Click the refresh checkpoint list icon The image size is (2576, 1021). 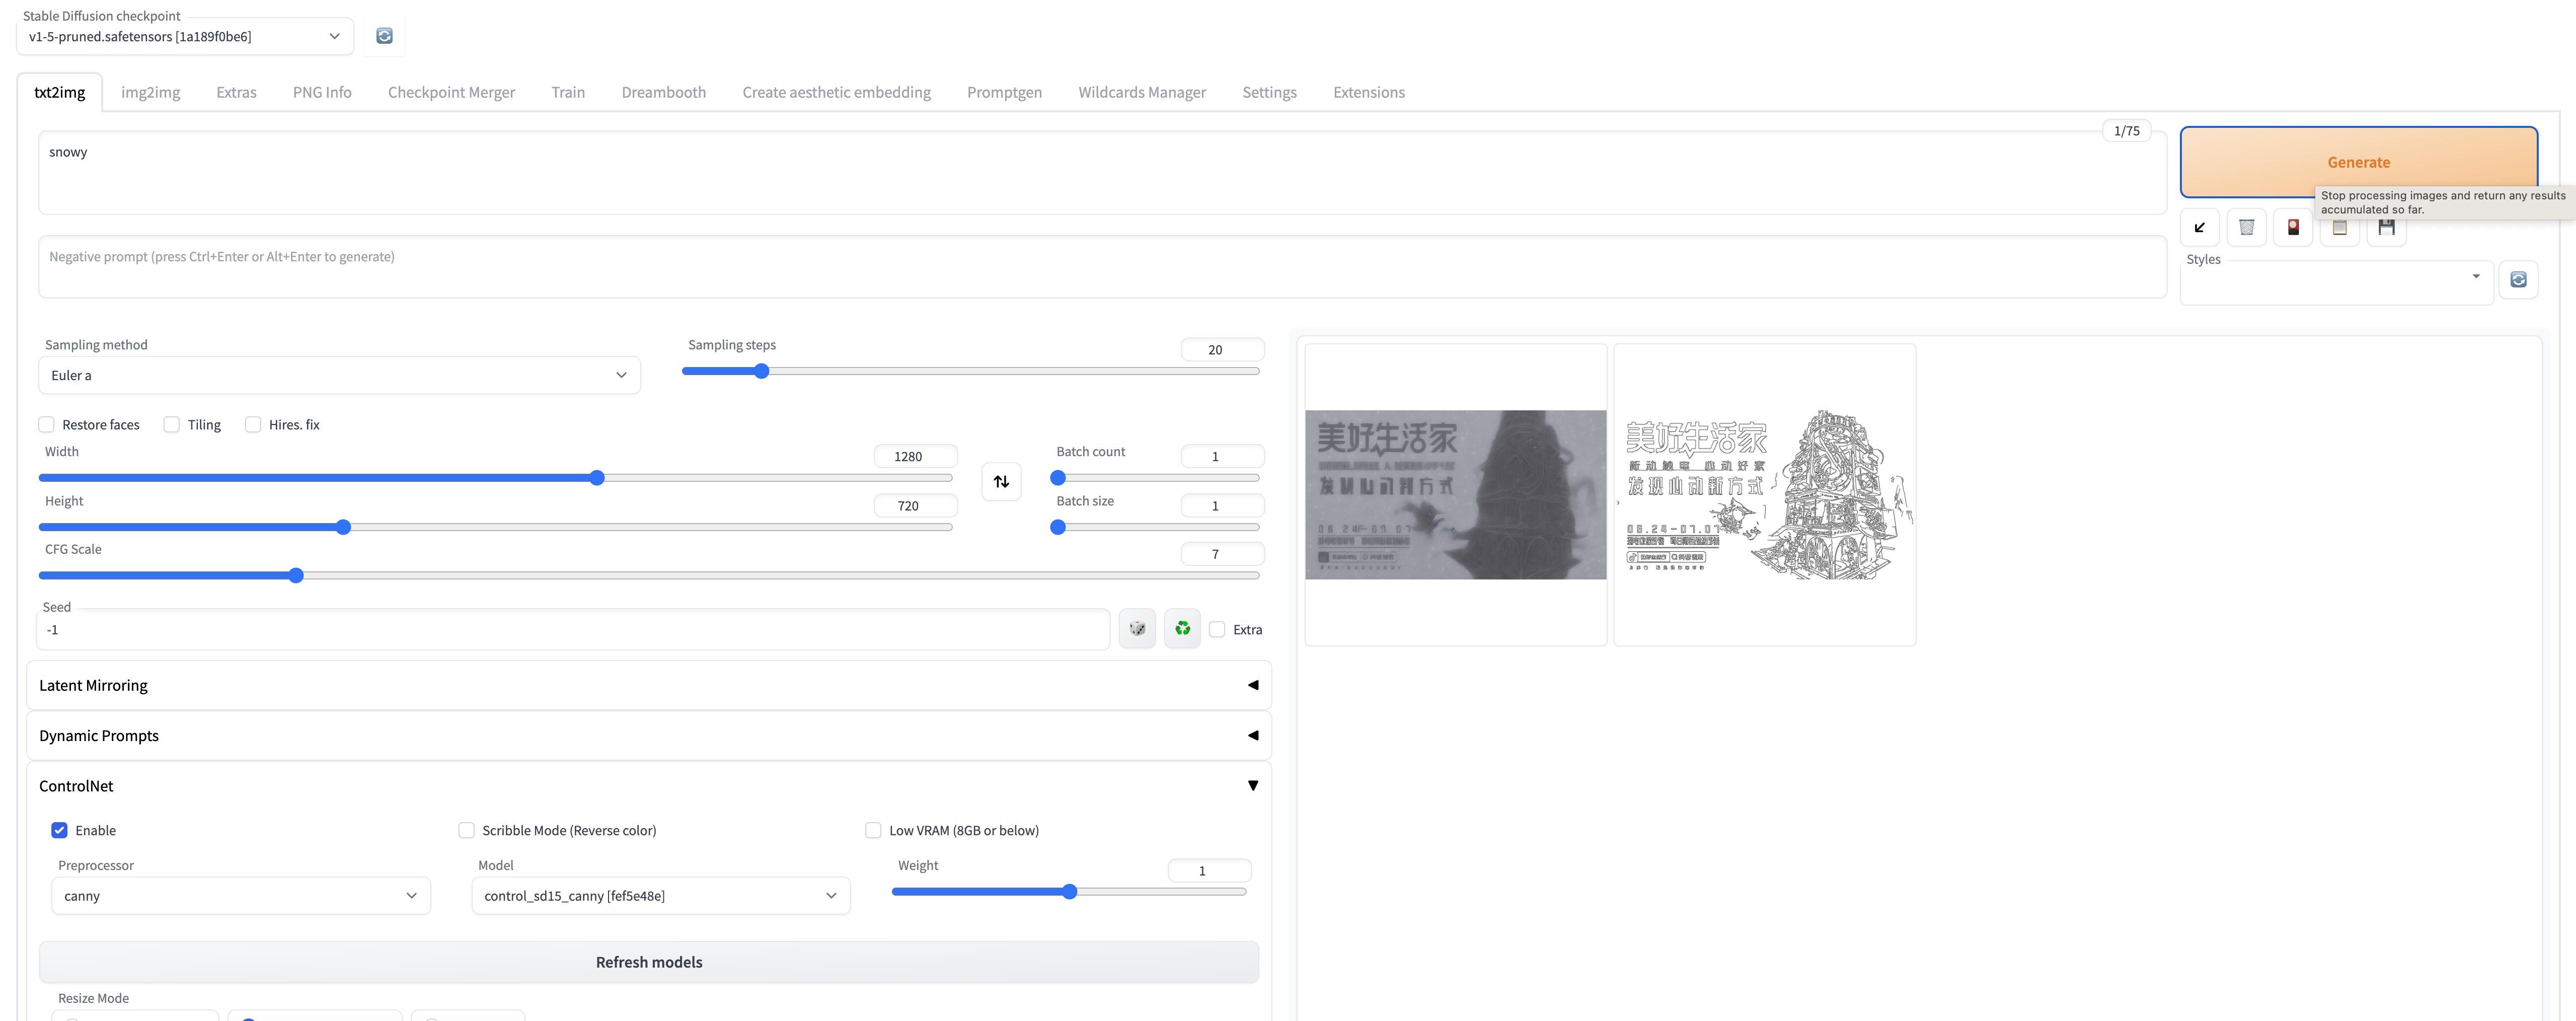384,36
